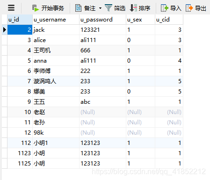Screen dimensions: 210x180
Task: Select the 小明1 username cell
Action: pos(56,143)
